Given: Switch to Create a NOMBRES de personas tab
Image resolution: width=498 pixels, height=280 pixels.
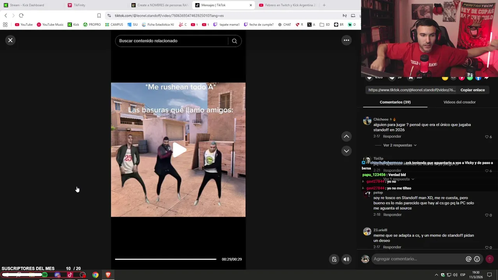Looking at the screenshot, I should [160, 5].
